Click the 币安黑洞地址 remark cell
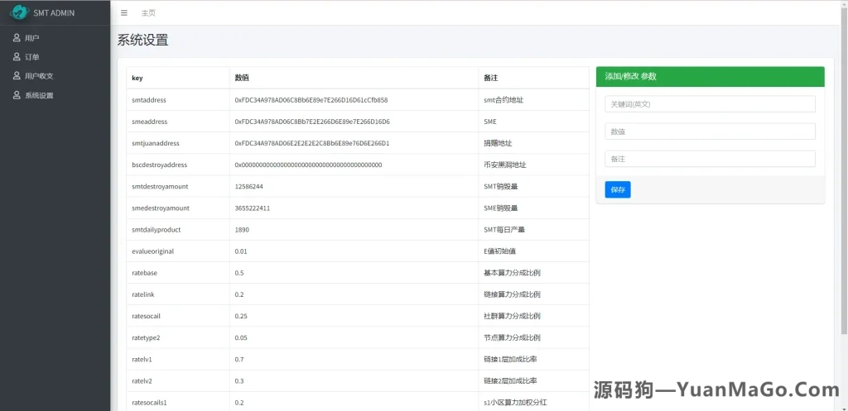Screen dimensions: 848x411 coord(534,165)
